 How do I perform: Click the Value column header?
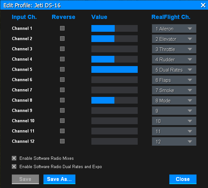[x=99, y=17]
